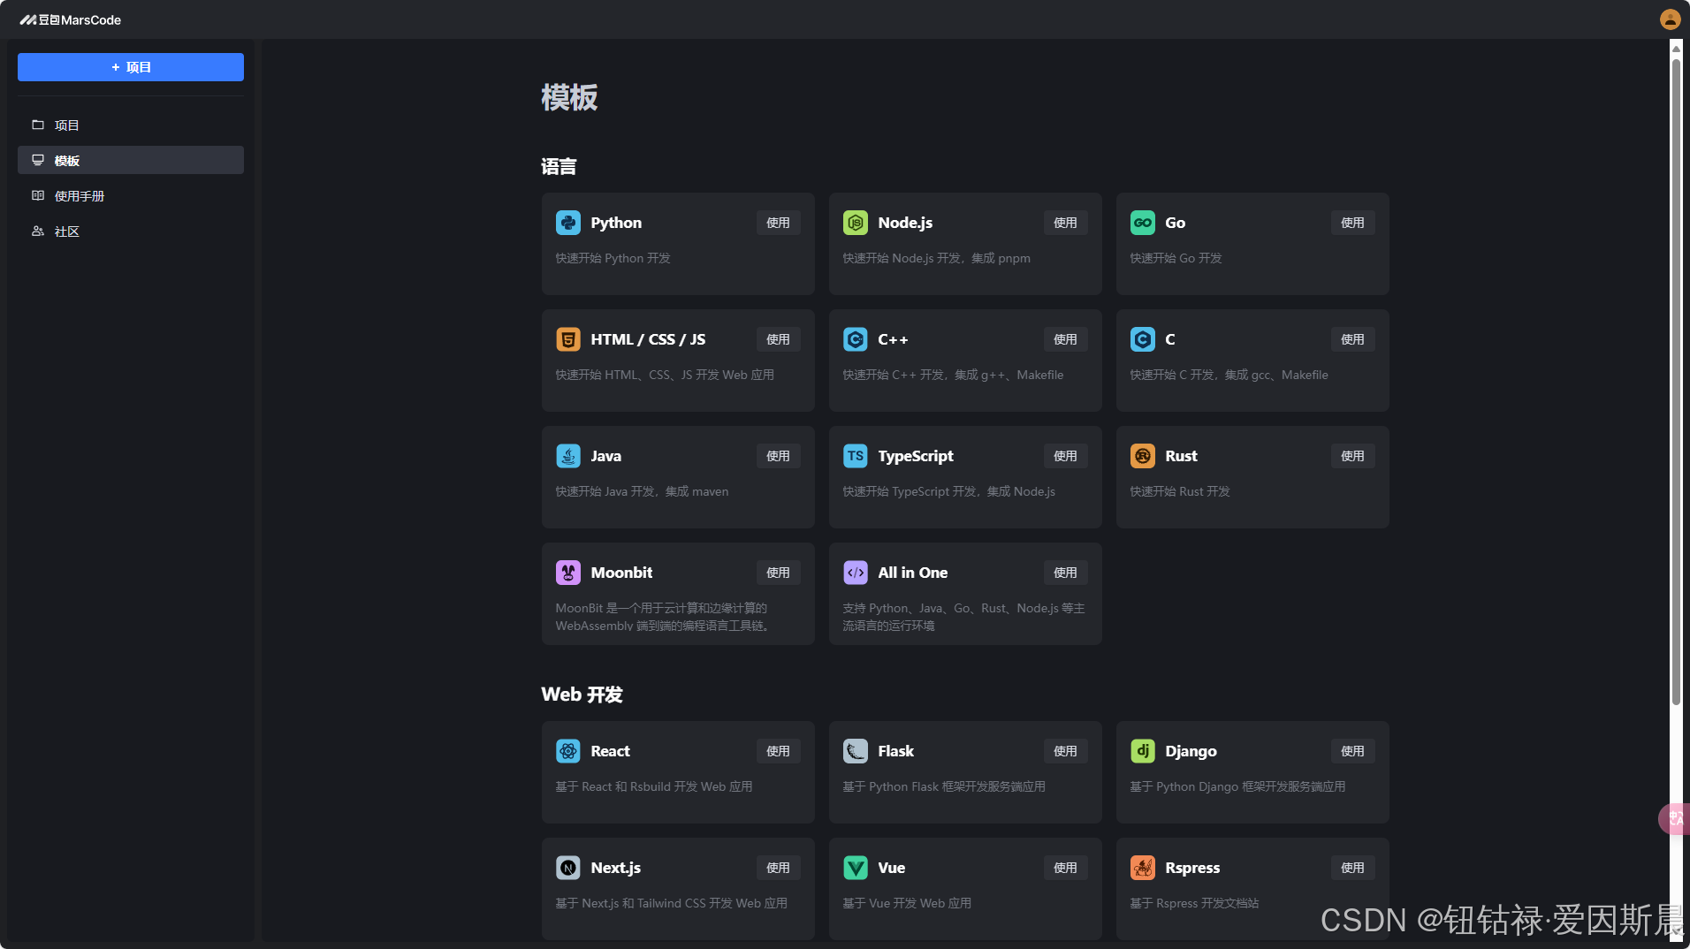Click the blue + 项目 button
The width and height of the screenshot is (1690, 949).
coord(131,67)
